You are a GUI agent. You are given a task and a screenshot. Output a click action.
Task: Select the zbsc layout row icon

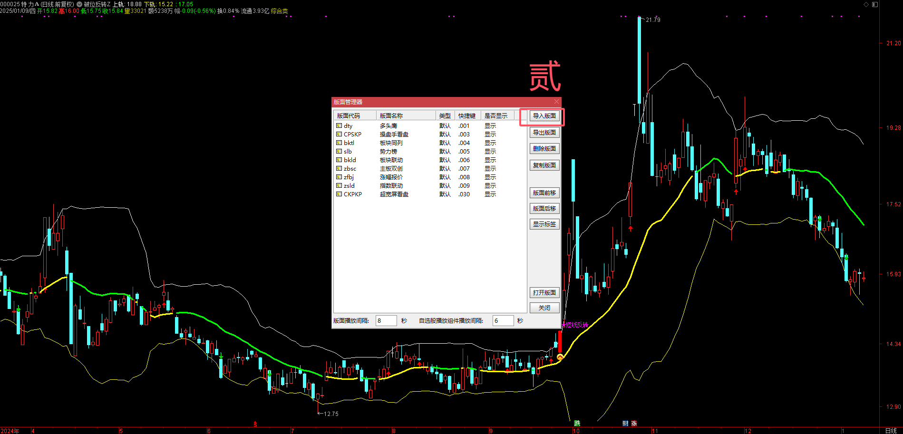click(x=339, y=169)
